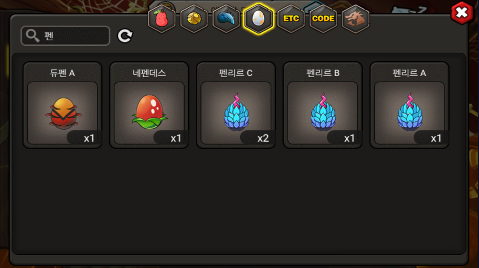This screenshot has width=479, height=268.
Task: Click the refresh arrow next to search
Action: [125, 36]
